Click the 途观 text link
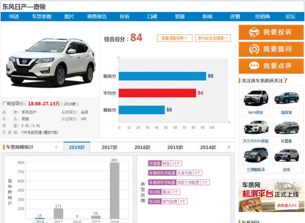The height and width of the screenshot is (223, 305). point(286,170)
